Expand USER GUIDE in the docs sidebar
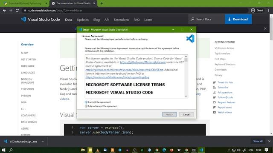This screenshot has width=273, height=153. [x=28, y=66]
